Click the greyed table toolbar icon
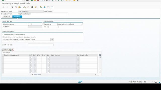 click(x=48, y=7)
